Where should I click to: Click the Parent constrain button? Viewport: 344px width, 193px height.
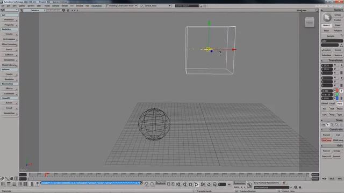click(326, 135)
